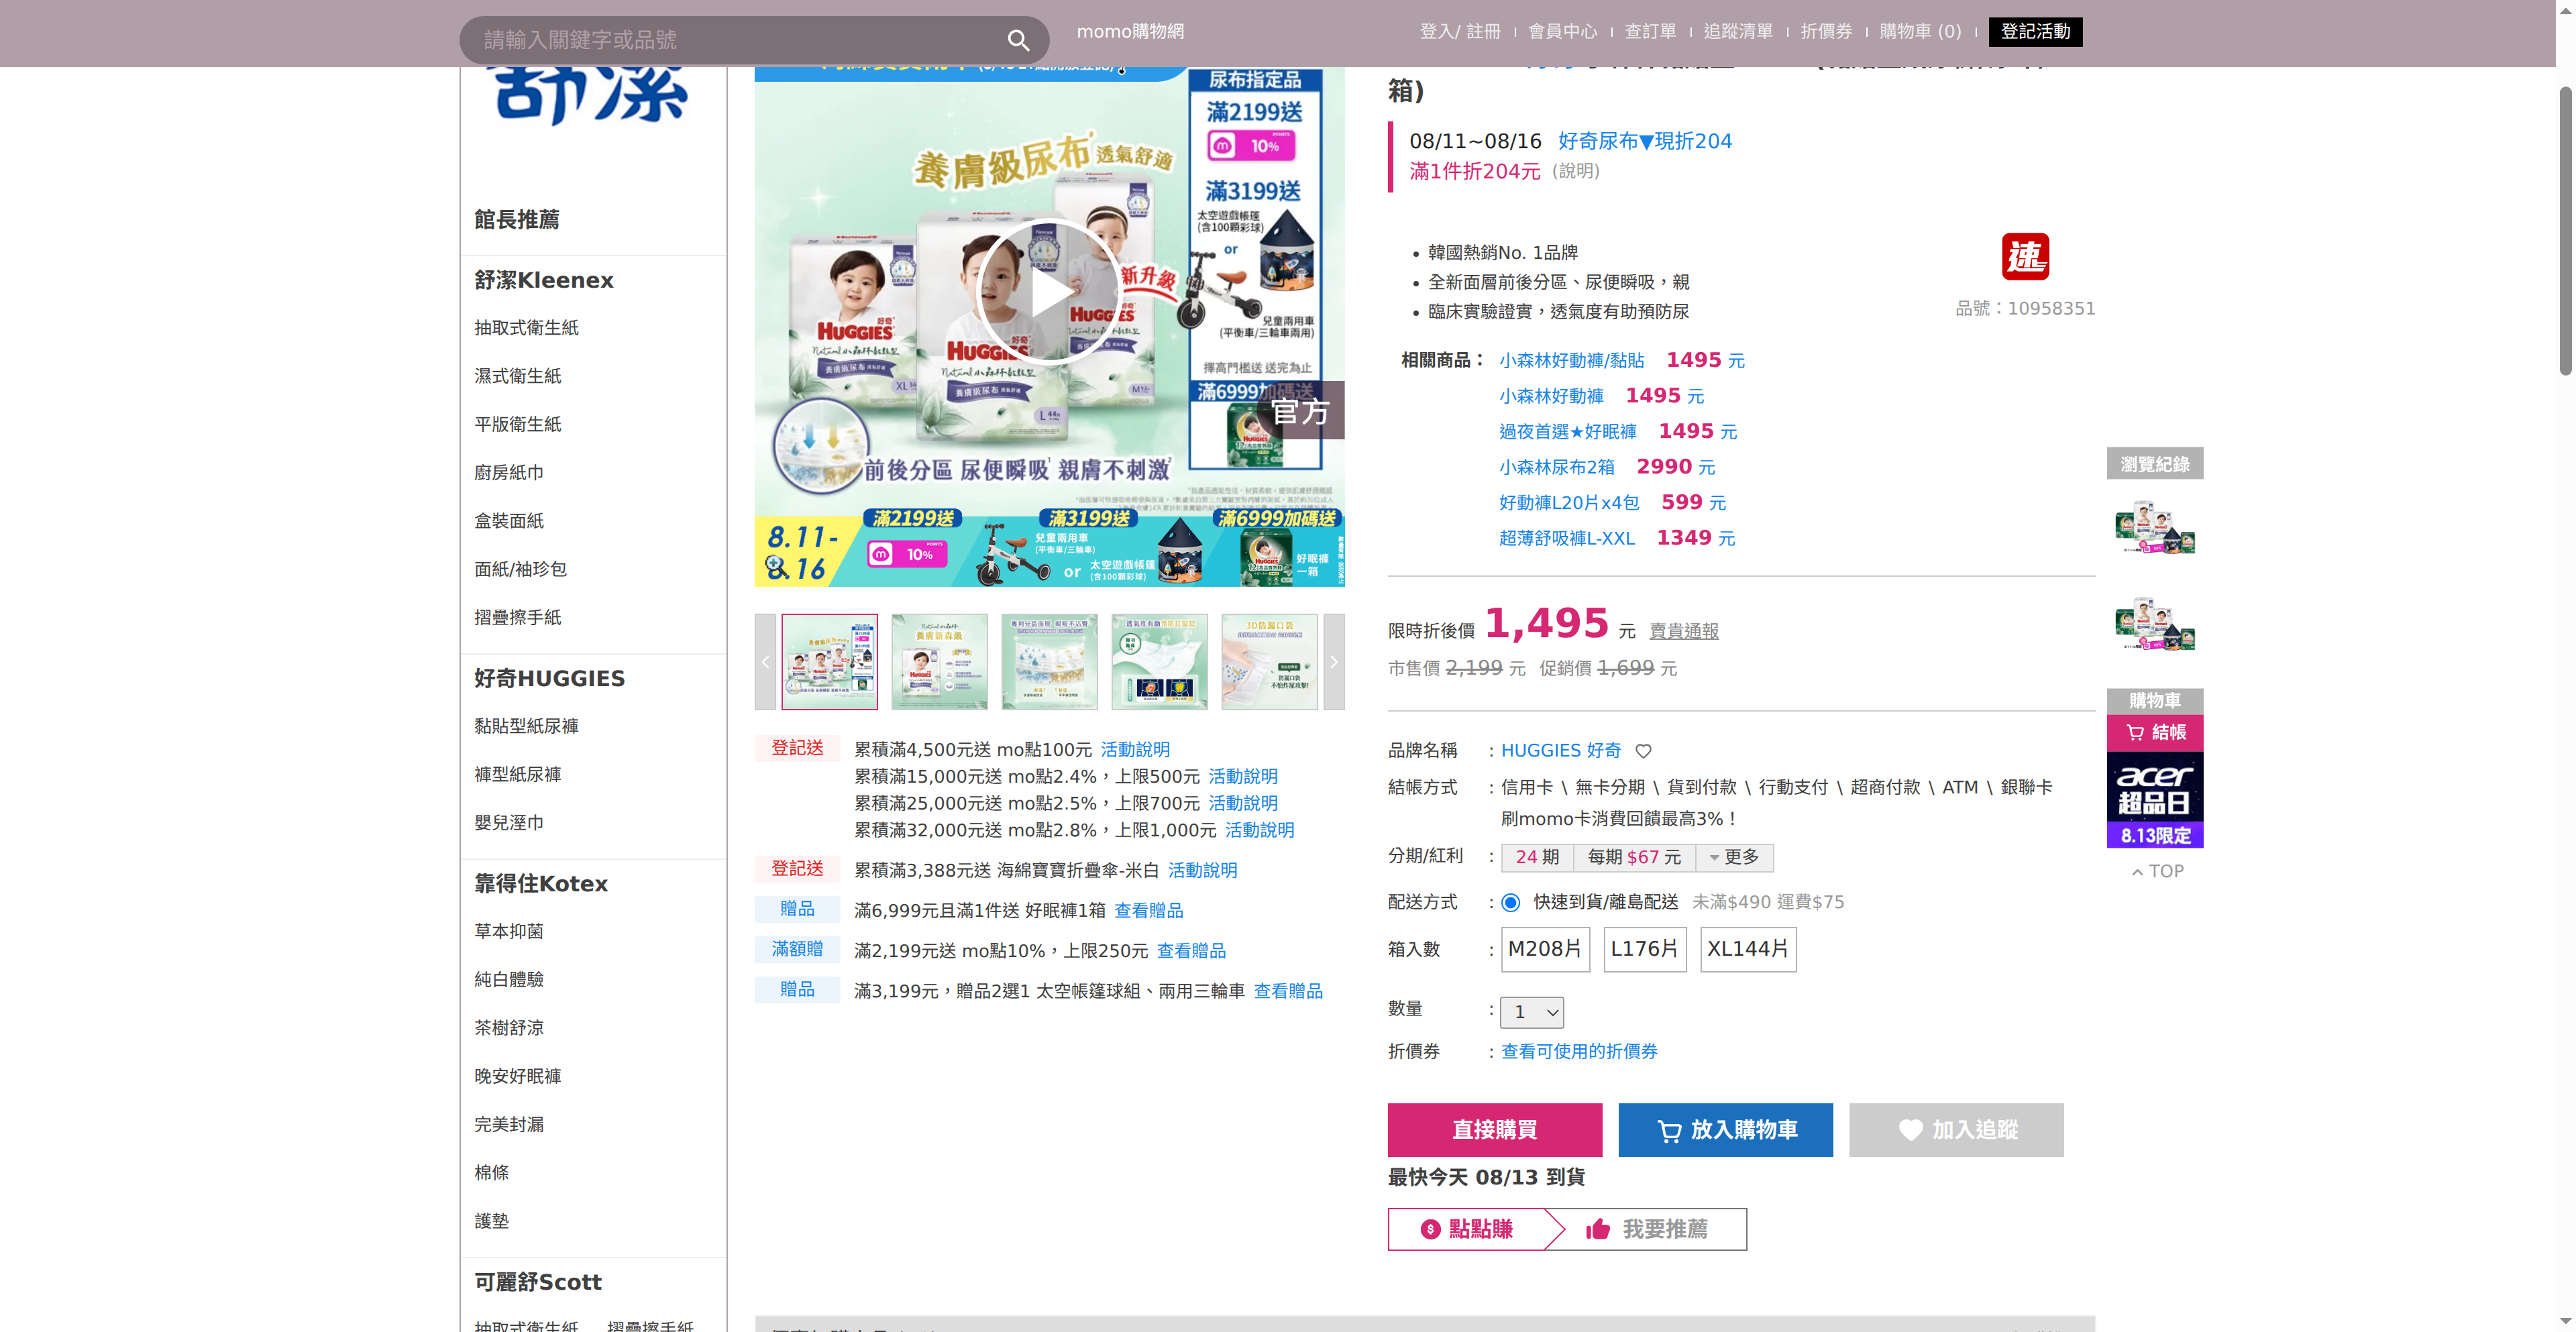
Task: Open sidebar category 抽取式衛生紙
Action: point(527,328)
